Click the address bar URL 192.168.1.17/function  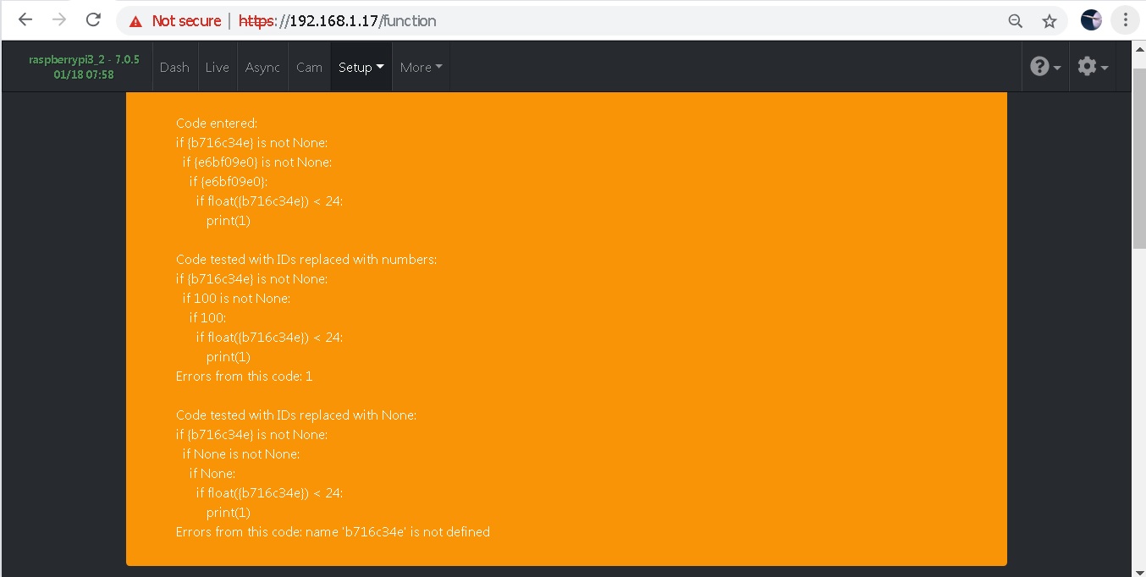(338, 21)
